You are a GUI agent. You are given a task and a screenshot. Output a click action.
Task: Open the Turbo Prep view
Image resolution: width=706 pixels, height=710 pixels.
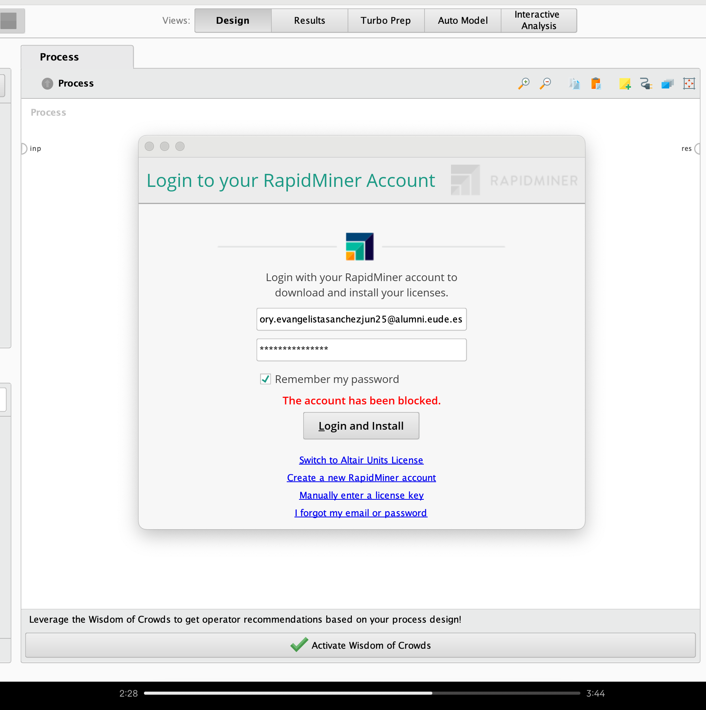[386, 21]
